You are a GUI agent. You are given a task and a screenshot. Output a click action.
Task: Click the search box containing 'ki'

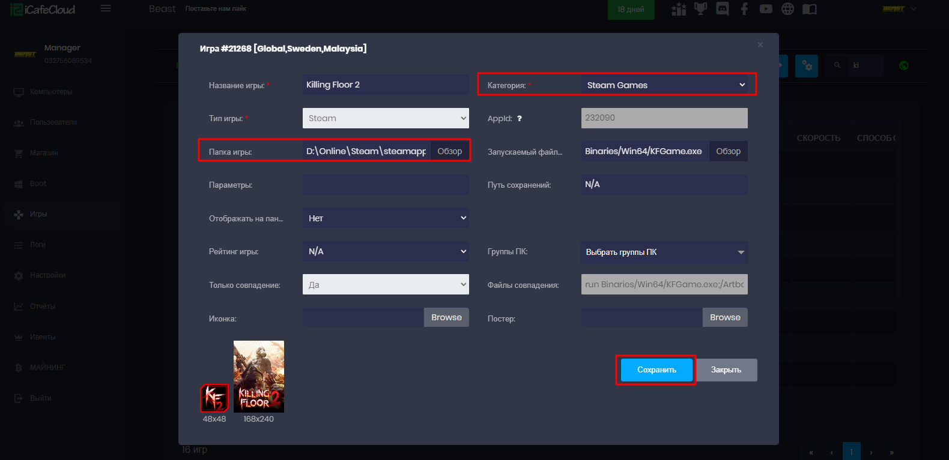click(867, 65)
